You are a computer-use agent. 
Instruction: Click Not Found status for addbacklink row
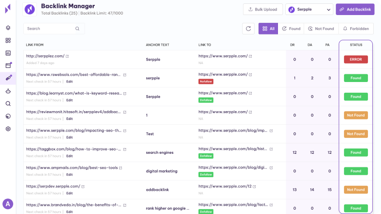tap(356, 190)
